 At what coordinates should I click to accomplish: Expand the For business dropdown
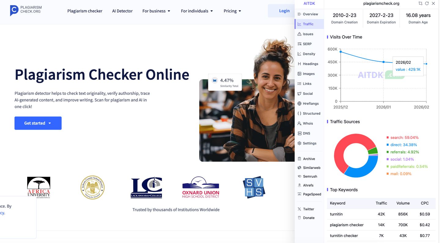(156, 11)
